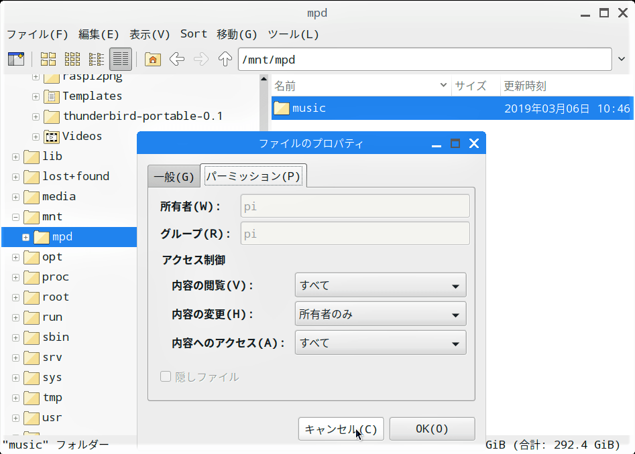The width and height of the screenshot is (635, 454).
Task: Open 内容の変更 dropdown
Action: point(381,314)
